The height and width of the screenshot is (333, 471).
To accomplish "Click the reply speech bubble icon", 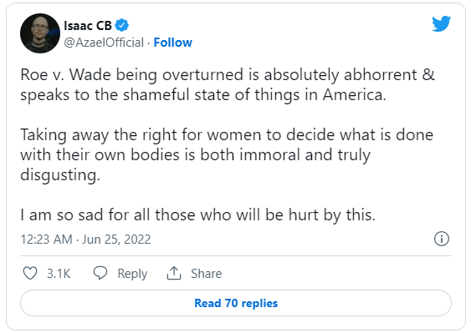I will [x=100, y=273].
